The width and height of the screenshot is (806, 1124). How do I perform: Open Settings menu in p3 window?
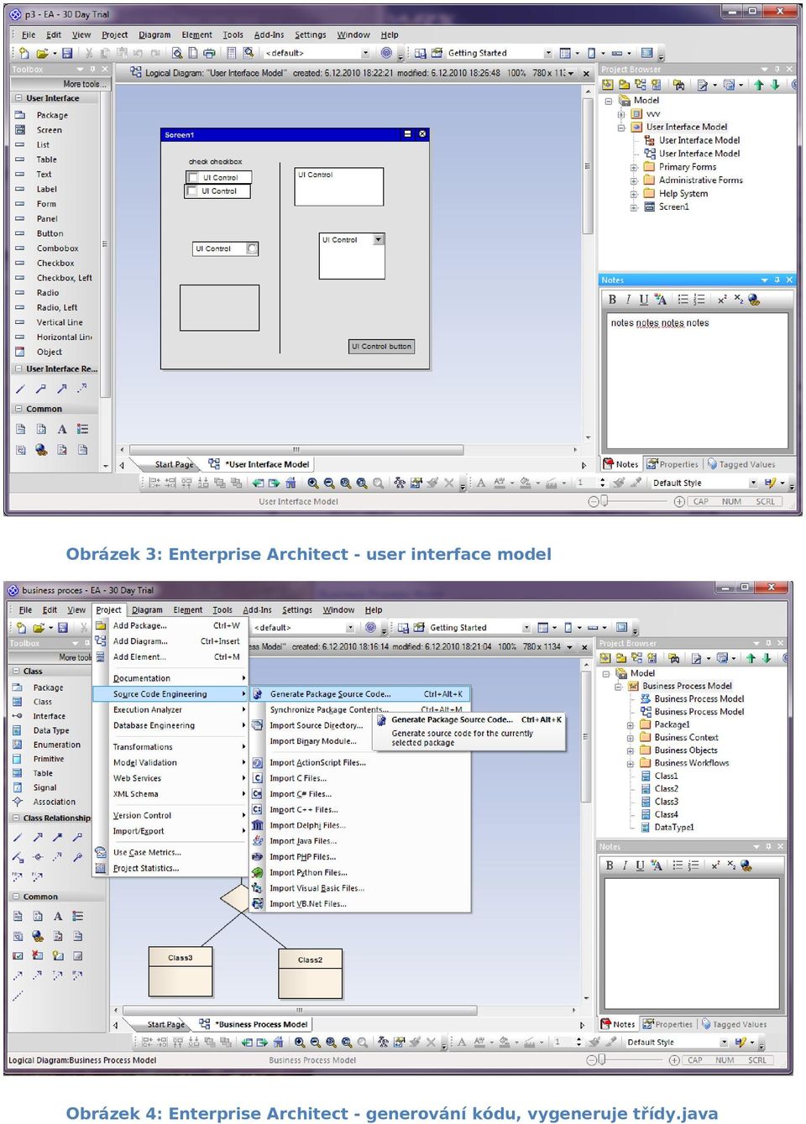[311, 35]
